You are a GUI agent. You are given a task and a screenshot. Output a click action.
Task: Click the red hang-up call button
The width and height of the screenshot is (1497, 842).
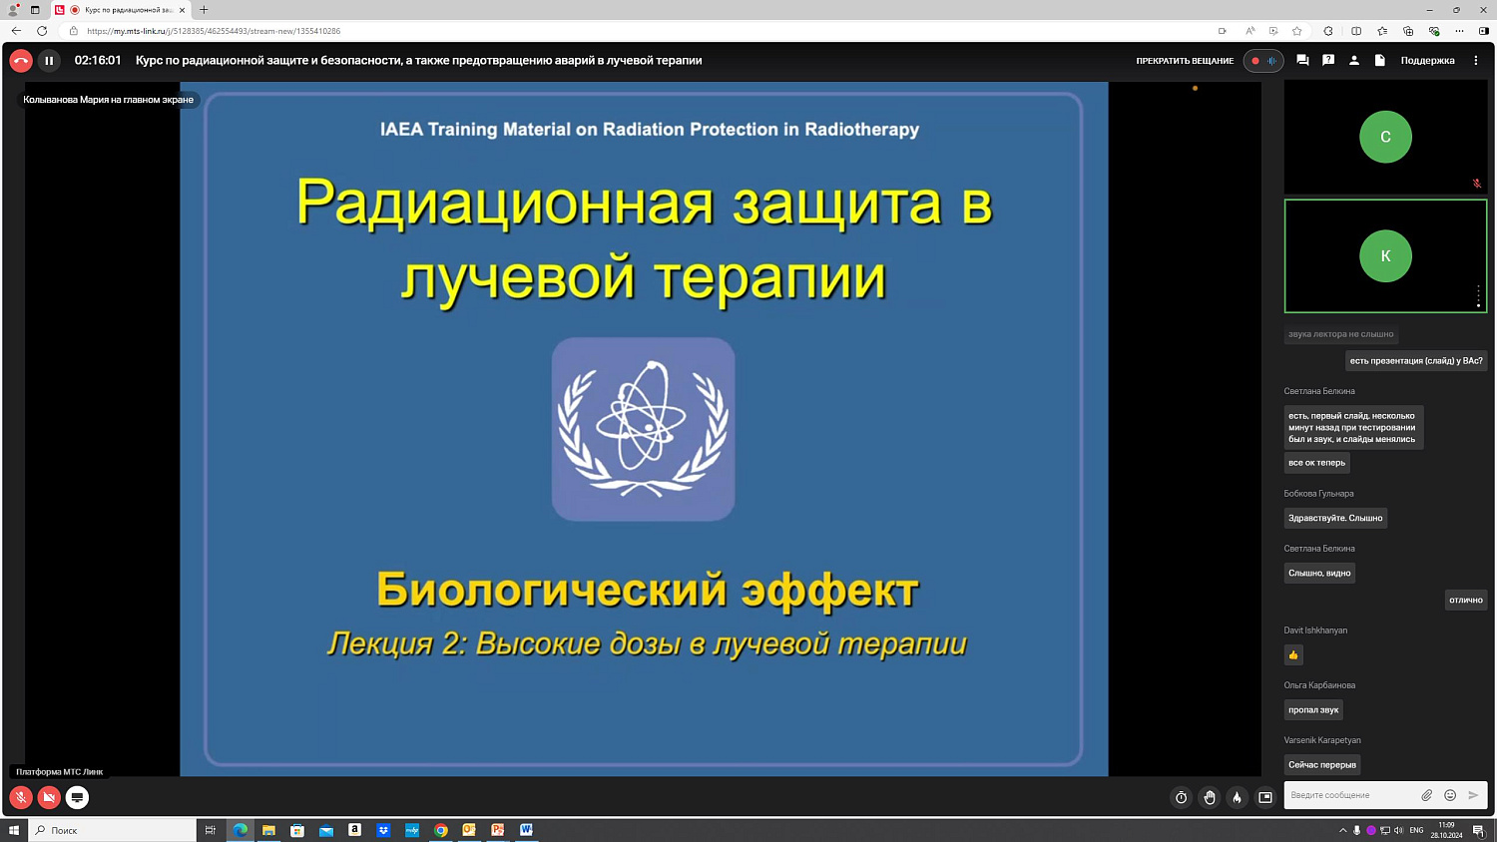pos(21,61)
